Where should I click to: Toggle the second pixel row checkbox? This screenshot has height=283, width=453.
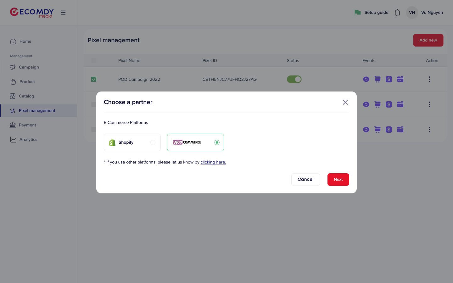[x=94, y=104]
